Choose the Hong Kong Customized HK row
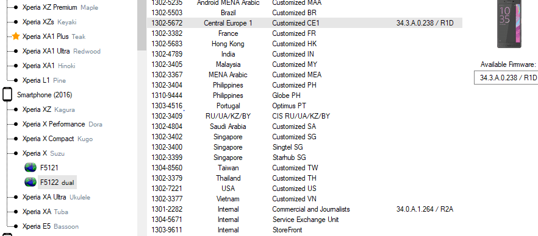The height and width of the screenshot is (236, 538). point(304,44)
